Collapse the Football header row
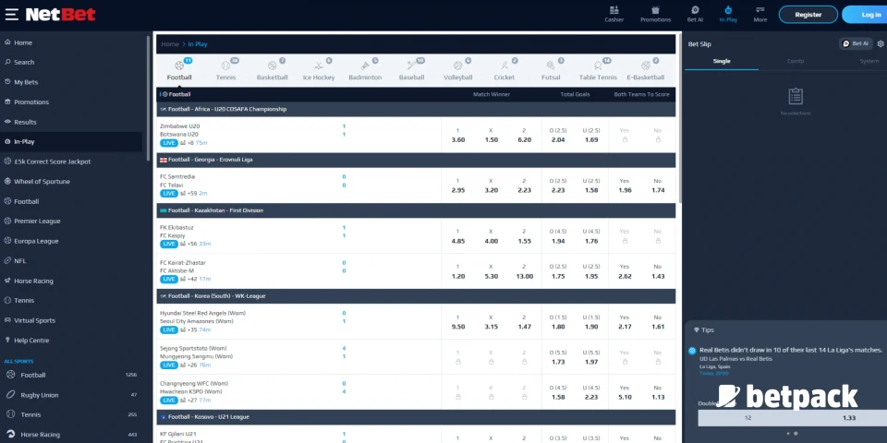 (416, 94)
